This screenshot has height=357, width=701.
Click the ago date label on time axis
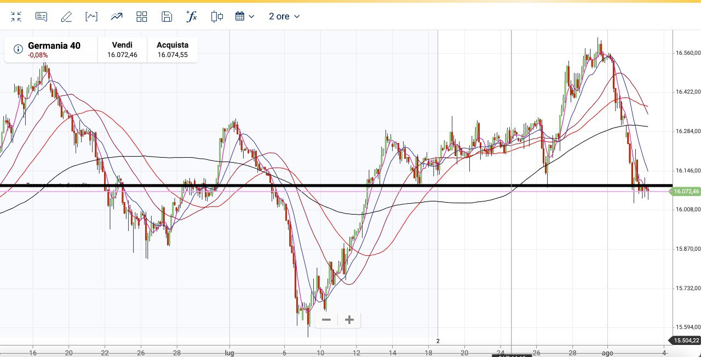(x=607, y=353)
